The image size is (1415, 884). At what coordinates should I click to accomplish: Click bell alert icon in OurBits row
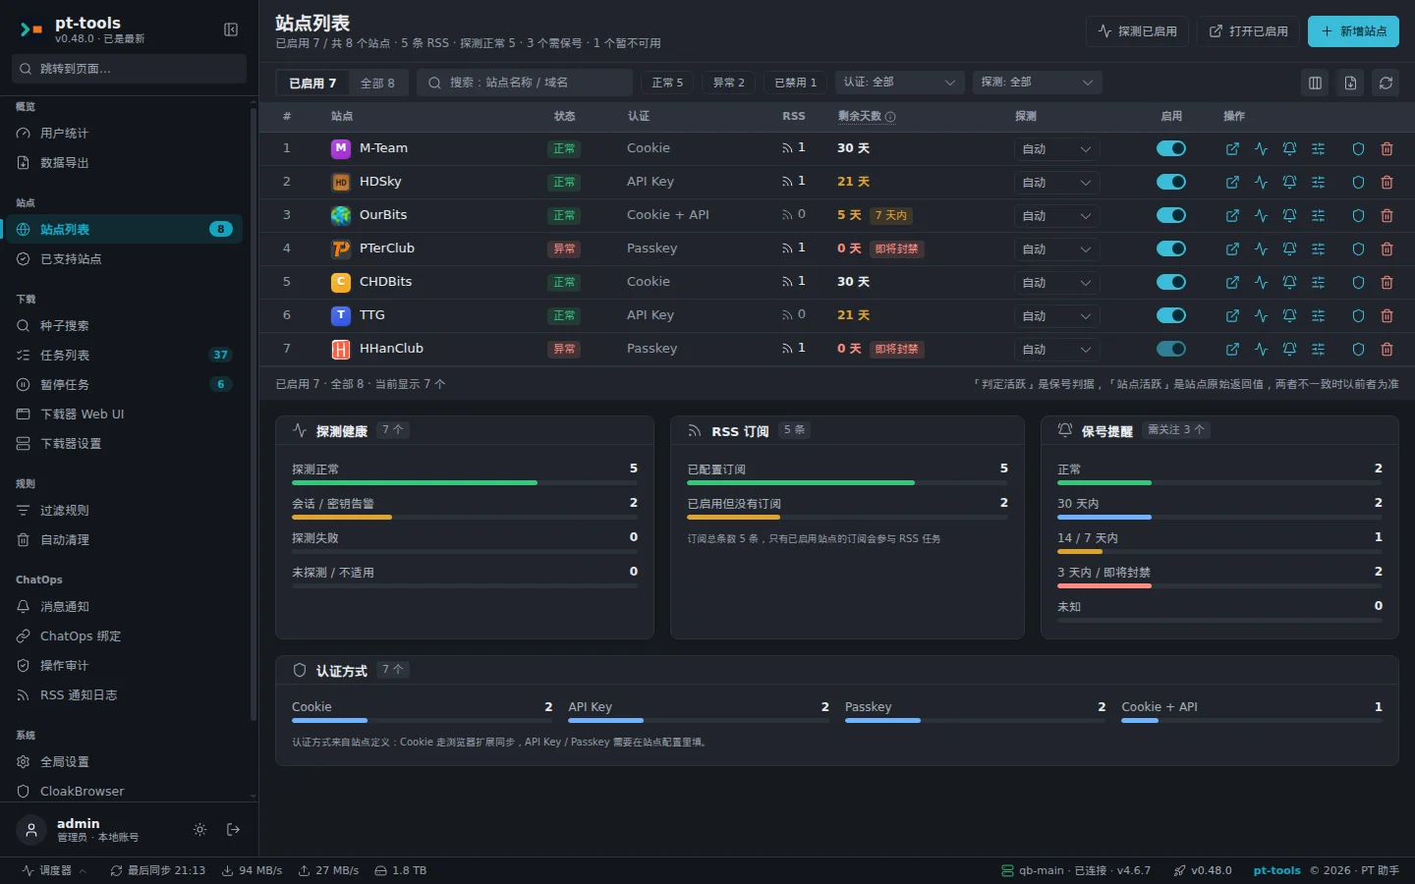pyautogui.click(x=1289, y=216)
